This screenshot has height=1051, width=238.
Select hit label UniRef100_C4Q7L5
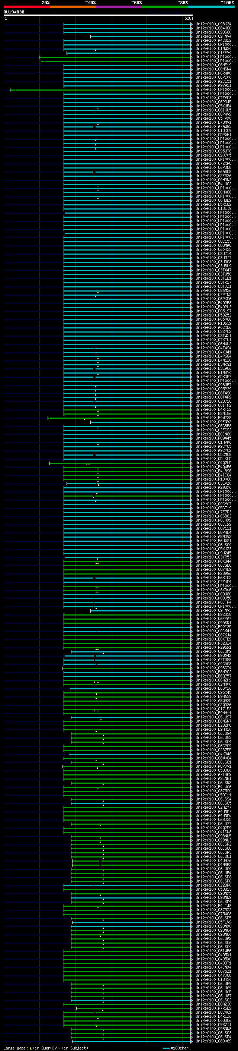point(213,463)
